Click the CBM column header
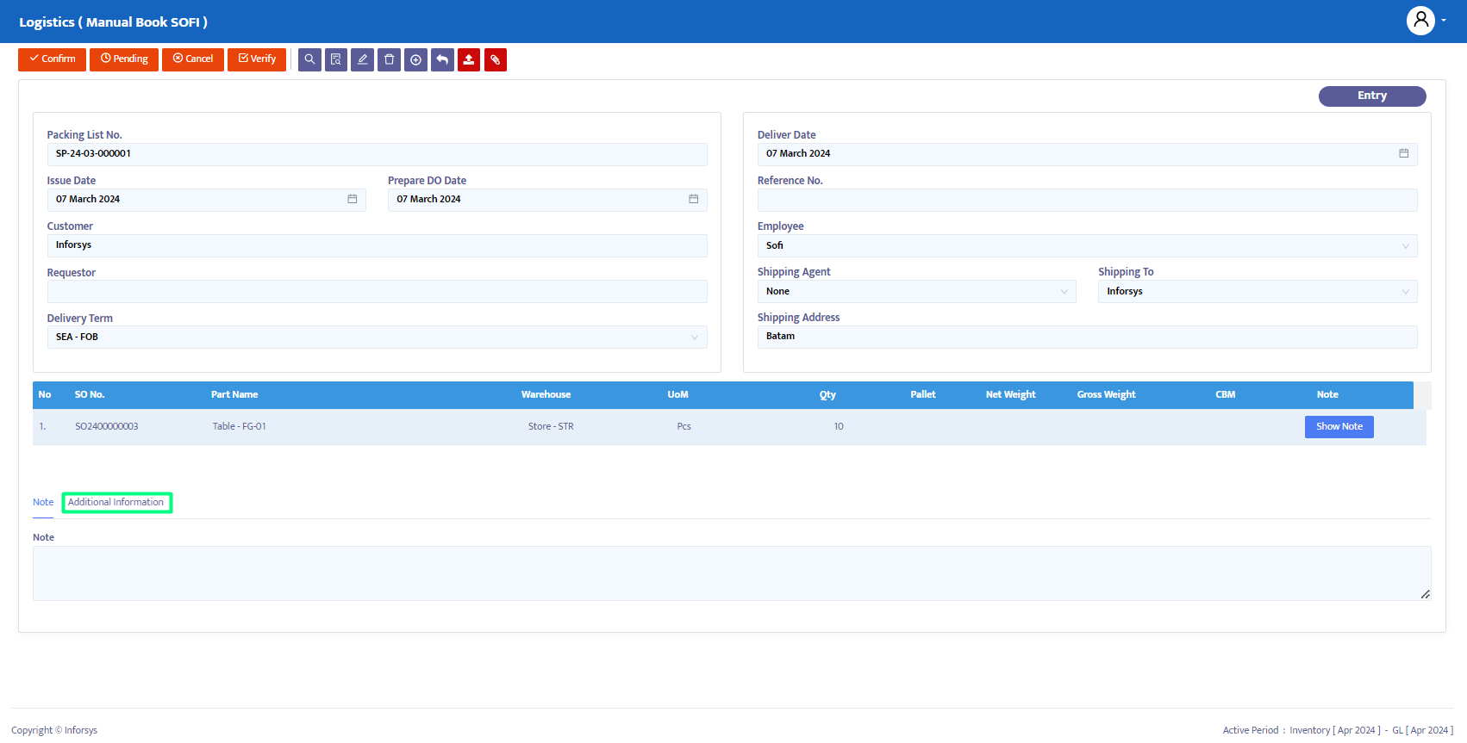The width and height of the screenshot is (1467, 743). tap(1226, 395)
